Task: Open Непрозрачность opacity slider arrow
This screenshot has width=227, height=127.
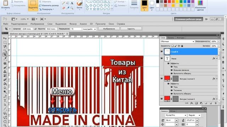Action: tap(218, 41)
